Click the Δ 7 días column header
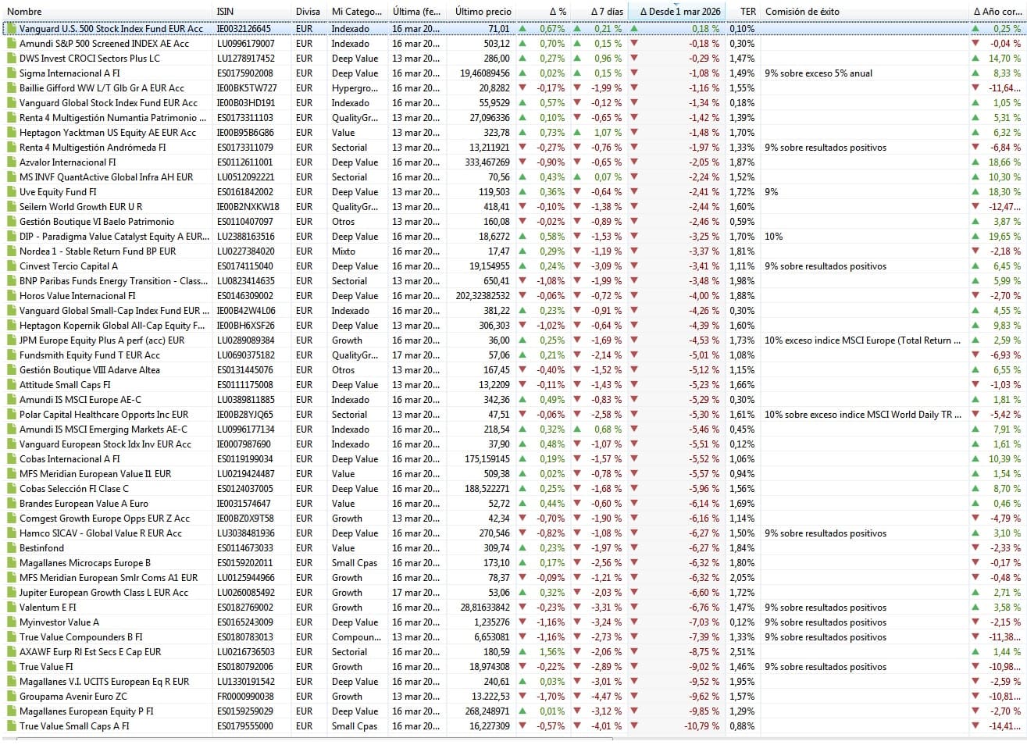 pos(607,12)
